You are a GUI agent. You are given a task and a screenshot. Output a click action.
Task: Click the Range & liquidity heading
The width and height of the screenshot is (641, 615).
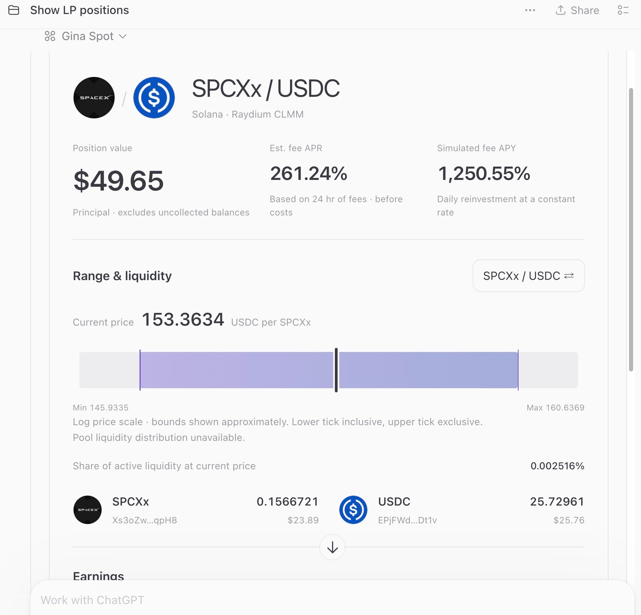pyautogui.click(x=122, y=276)
